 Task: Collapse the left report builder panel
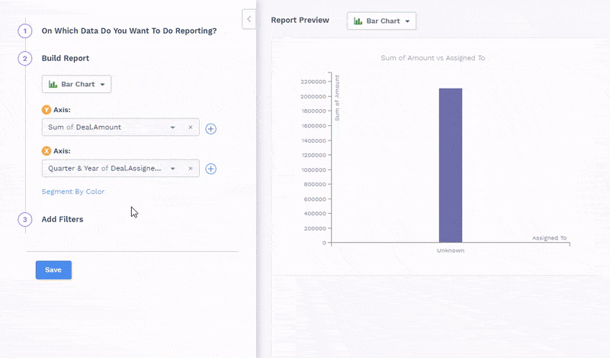coord(249,19)
